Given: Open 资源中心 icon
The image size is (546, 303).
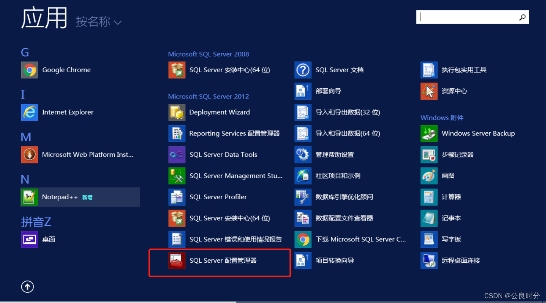Looking at the screenshot, I should pos(429,91).
